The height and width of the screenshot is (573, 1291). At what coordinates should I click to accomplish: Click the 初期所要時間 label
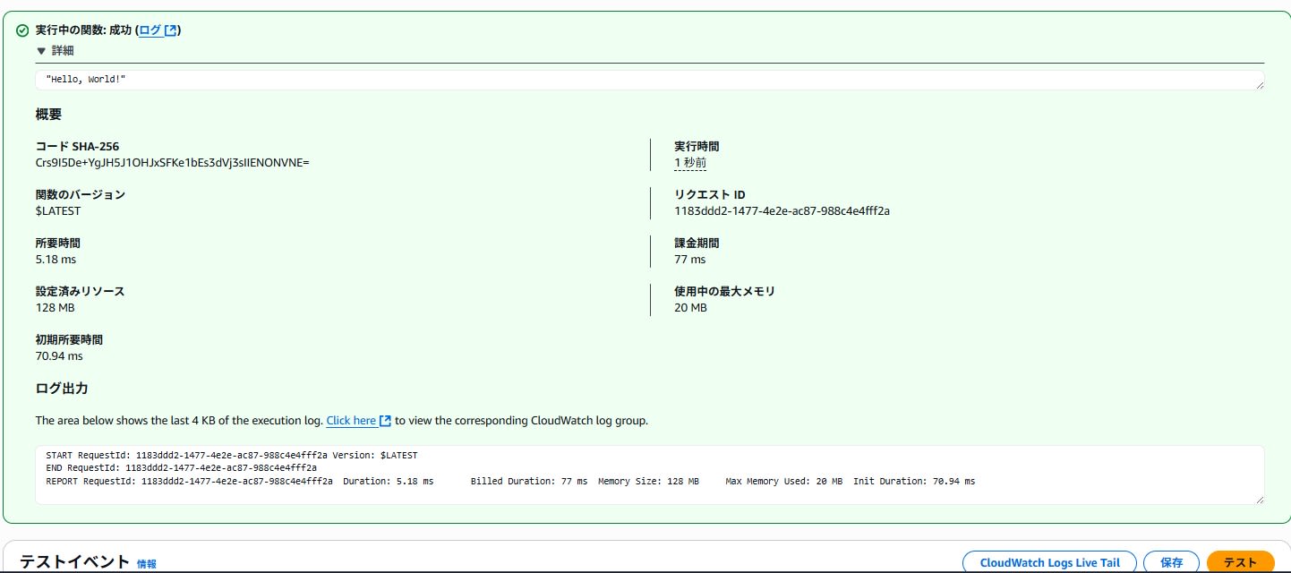[x=69, y=339]
